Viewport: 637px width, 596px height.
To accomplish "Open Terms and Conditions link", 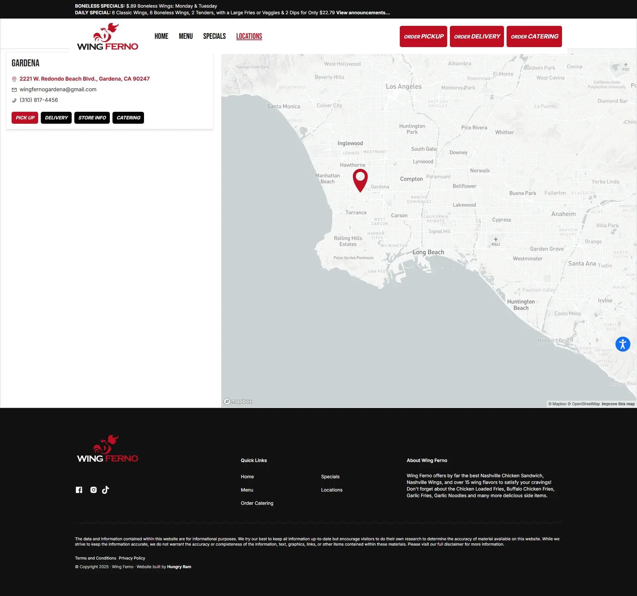I will point(96,558).
